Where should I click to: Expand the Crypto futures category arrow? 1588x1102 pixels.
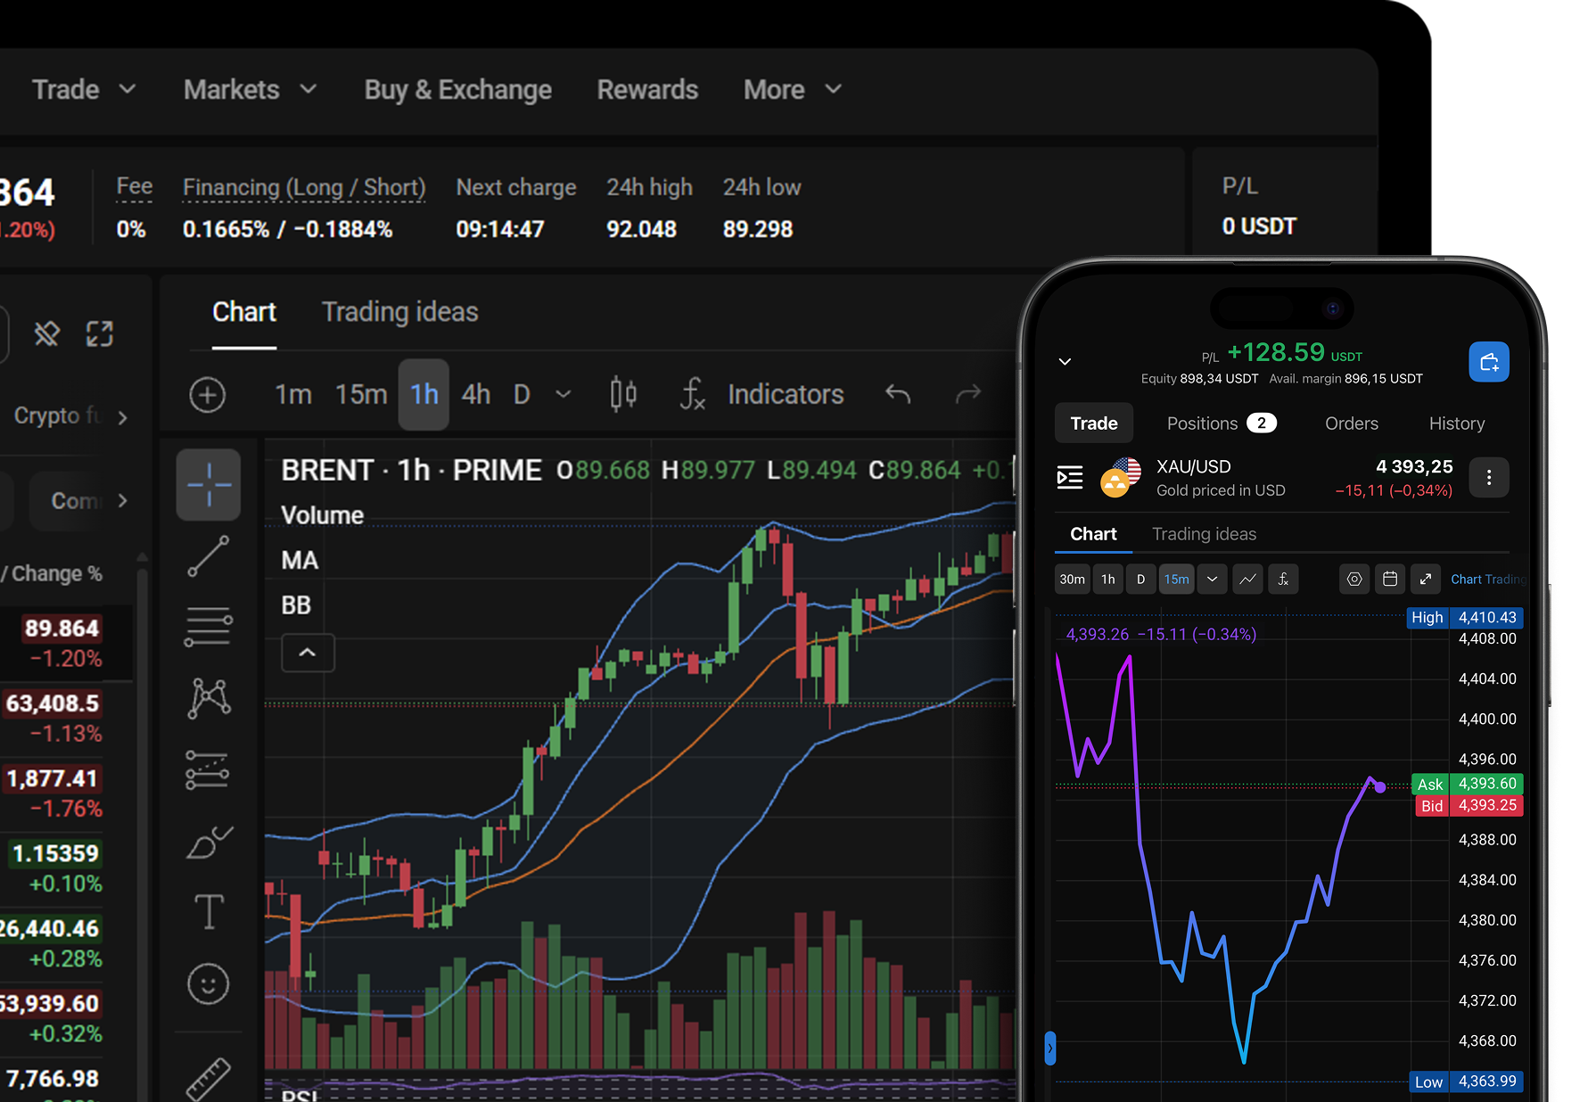(x=122, y=417)
